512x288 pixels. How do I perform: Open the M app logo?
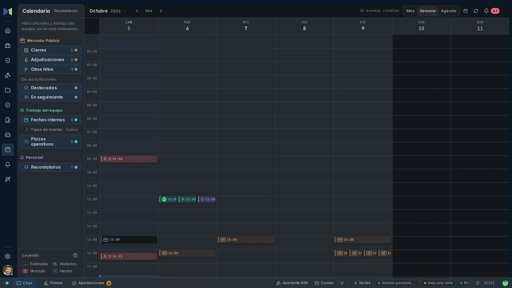pos(8,12)
